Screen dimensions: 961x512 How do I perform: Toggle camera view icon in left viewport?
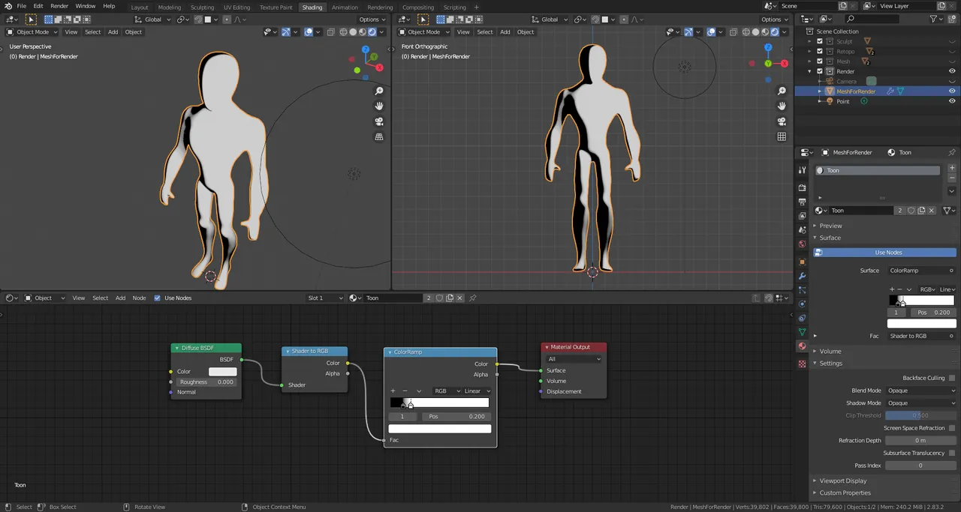click(379, 121)
